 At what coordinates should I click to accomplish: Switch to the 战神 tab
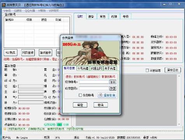click(114, 17)
